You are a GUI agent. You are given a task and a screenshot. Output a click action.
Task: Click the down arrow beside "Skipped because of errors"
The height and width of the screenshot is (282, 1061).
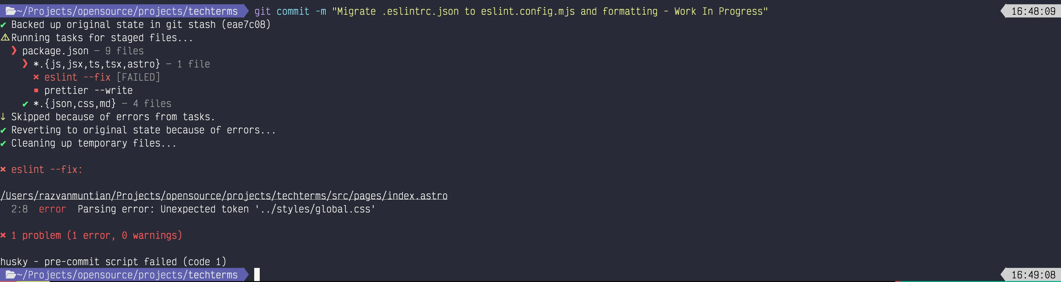3,117
